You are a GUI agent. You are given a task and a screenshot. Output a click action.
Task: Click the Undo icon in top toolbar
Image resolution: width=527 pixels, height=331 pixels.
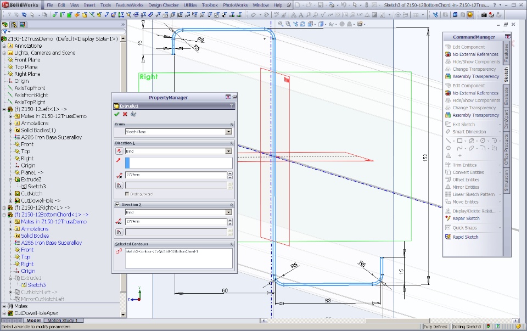click(x=343, y=5)
